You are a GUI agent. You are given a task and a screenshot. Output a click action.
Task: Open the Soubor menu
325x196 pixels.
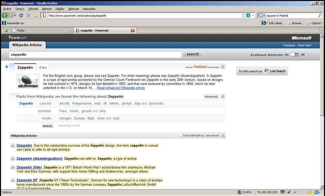coord(7,9)
